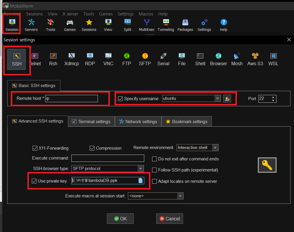Select the Telnet session type
294x232 pixels.
click(35, 59)
